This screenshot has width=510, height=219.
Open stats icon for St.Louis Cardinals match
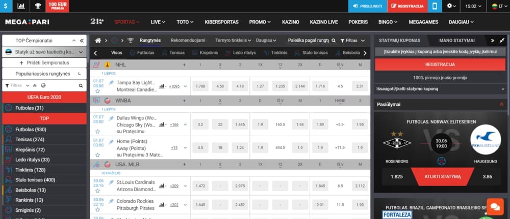coord(162,186)
